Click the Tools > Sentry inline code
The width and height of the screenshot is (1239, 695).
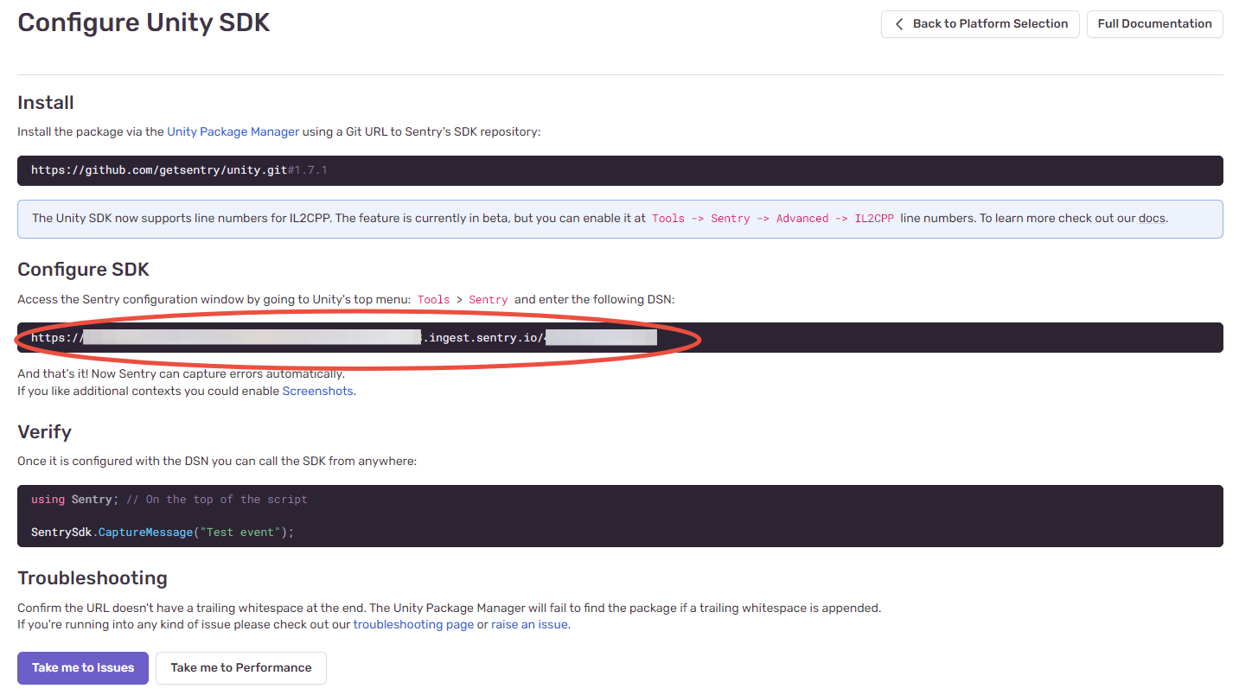coord(463,300)
